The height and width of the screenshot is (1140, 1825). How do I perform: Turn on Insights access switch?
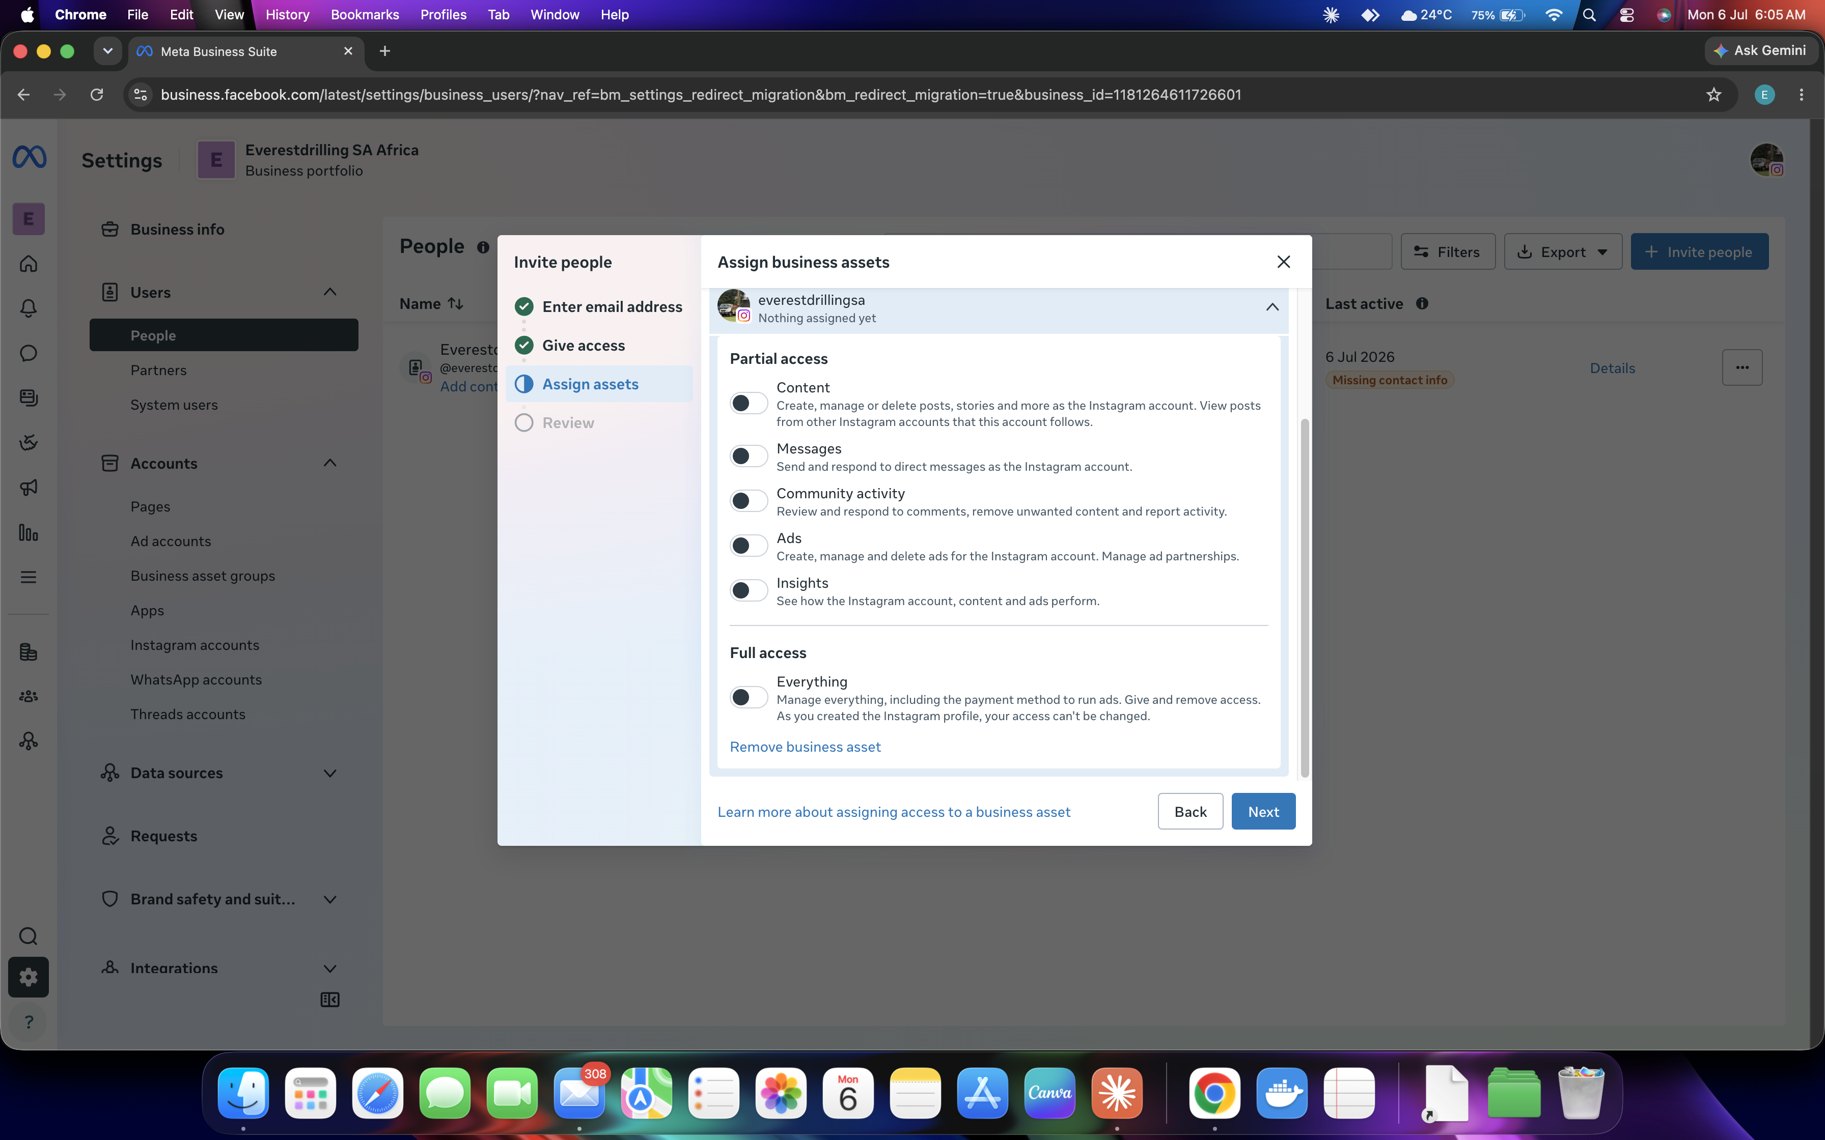(x=749, y=590)
